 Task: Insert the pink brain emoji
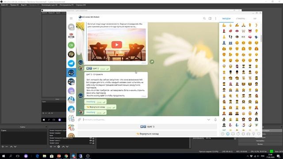pos(250,37)
